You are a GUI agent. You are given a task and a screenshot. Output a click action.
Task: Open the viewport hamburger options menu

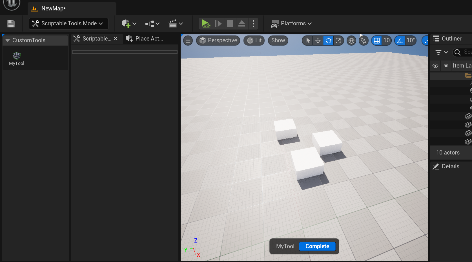pos(188,41)
